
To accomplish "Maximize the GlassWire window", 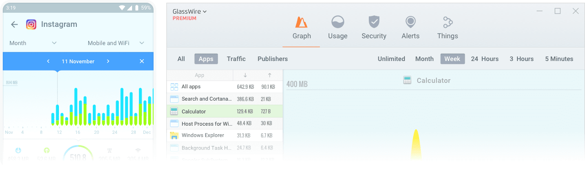I will (x=558, y=11).
